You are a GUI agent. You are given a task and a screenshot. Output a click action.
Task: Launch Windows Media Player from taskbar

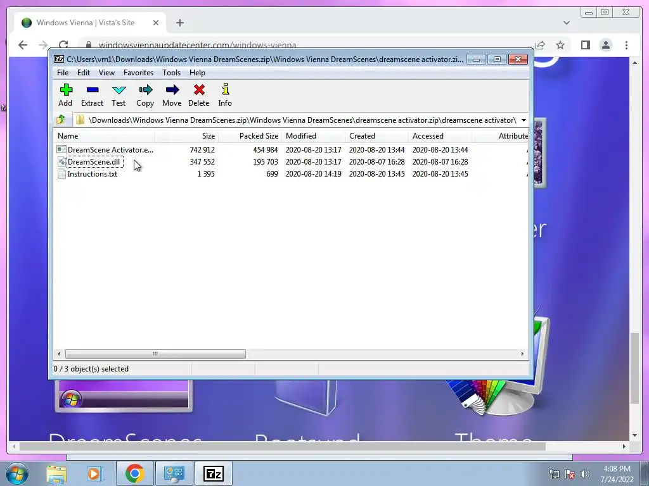94,473
